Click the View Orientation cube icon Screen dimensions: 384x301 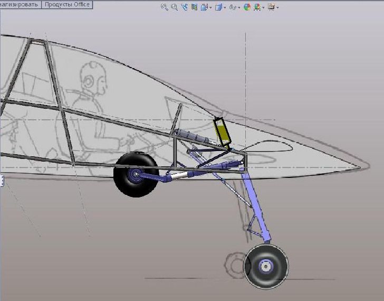click(204, 7)
